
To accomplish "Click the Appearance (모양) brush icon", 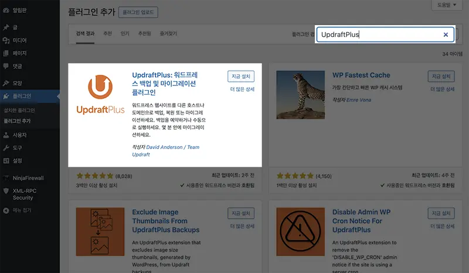I will pyautogui.click(x=6, y=83).
